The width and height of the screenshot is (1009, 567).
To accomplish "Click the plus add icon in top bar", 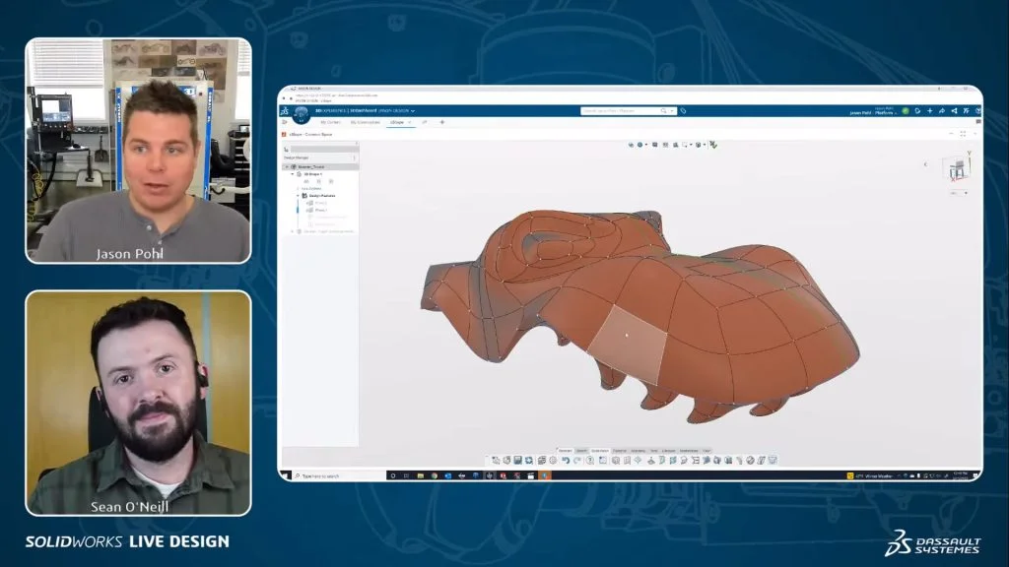I will tap(930, 111).
